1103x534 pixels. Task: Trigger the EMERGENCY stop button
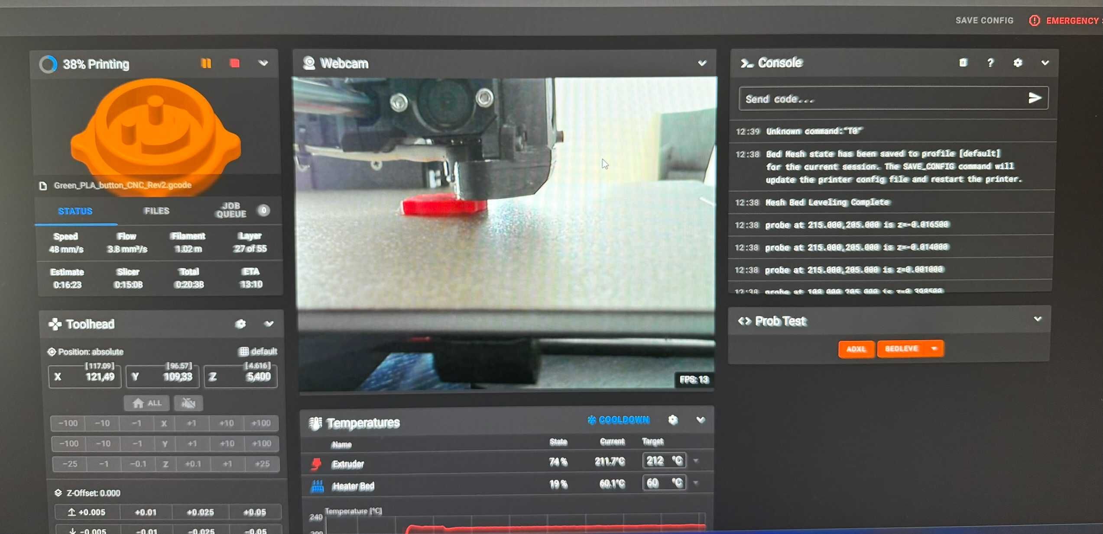tap(1066, 20)
